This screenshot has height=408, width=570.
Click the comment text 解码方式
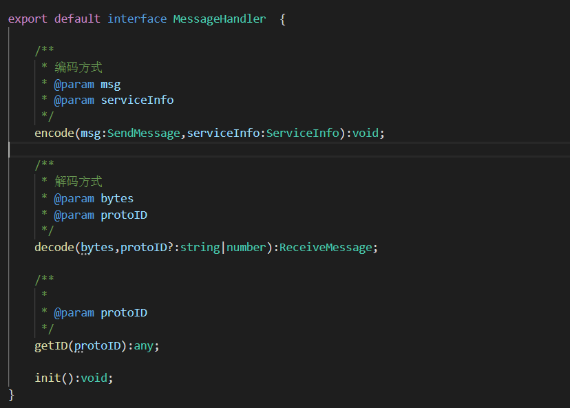pyautogui.click(x=78, y=181)
